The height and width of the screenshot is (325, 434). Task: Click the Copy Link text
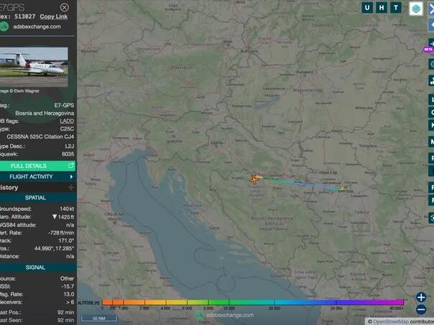pos(54,16)
